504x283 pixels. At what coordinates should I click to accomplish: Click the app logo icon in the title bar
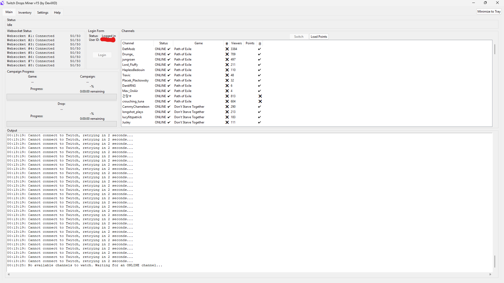click(3, 3)
